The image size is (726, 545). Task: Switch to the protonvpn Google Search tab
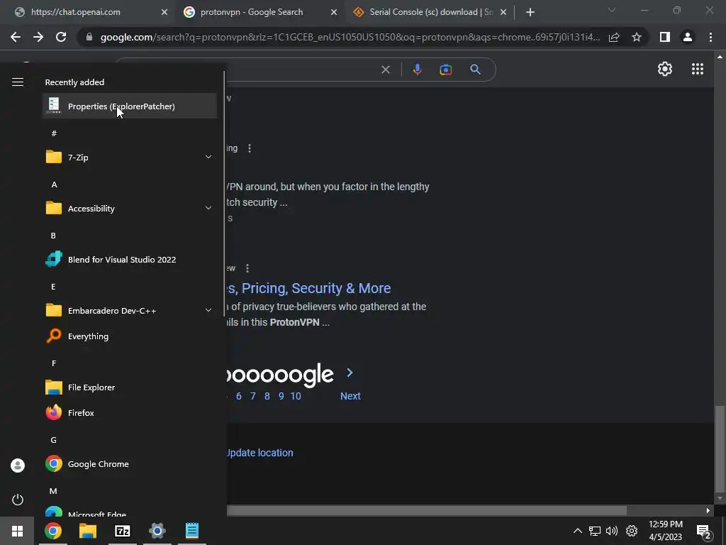(252, 12)
